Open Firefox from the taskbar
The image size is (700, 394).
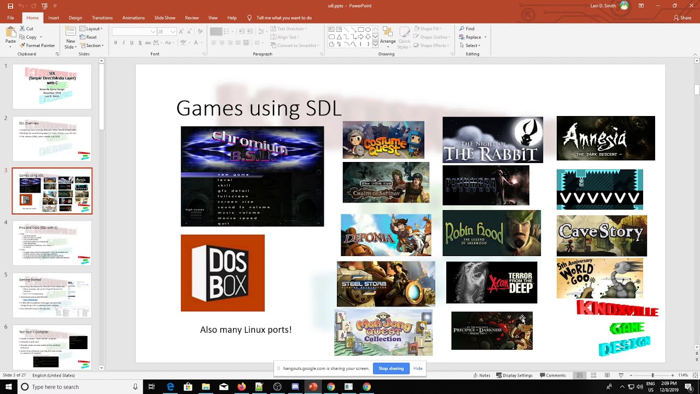click(241, 386)
